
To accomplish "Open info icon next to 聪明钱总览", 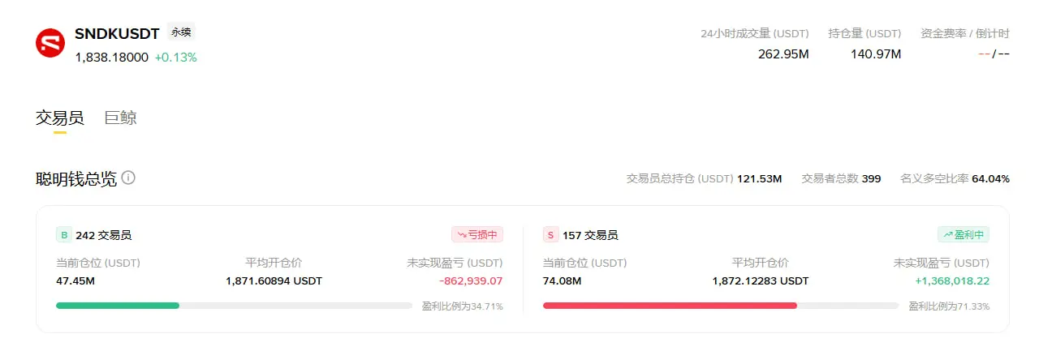I will (x=128, y=178).
